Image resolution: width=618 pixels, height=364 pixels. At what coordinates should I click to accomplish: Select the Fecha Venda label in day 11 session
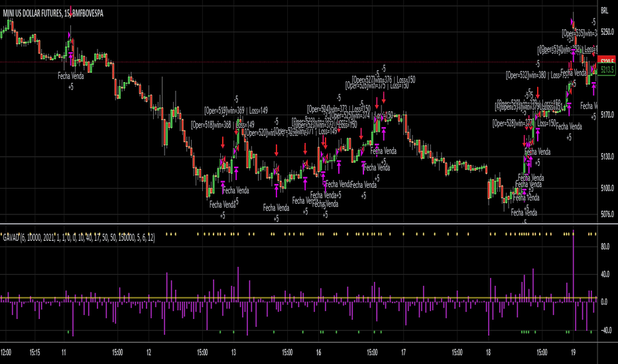[x=70, y=76]
